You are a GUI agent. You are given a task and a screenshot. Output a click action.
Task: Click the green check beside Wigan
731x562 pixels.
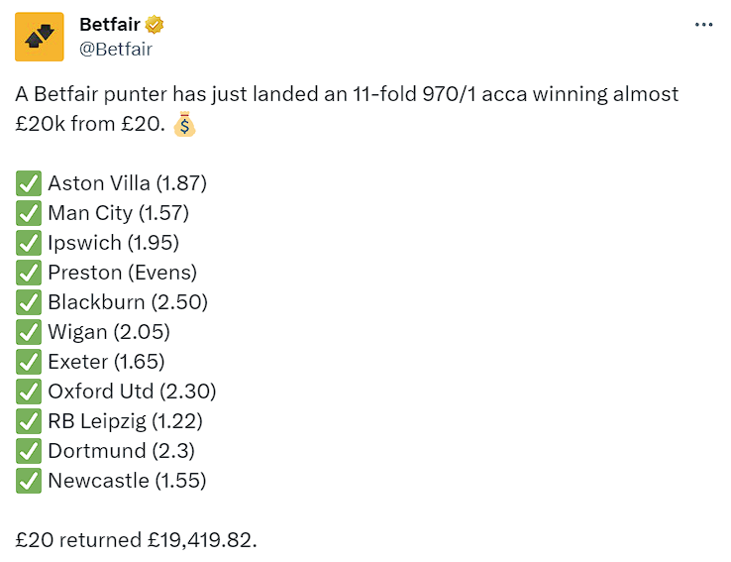tap(29, 332)
